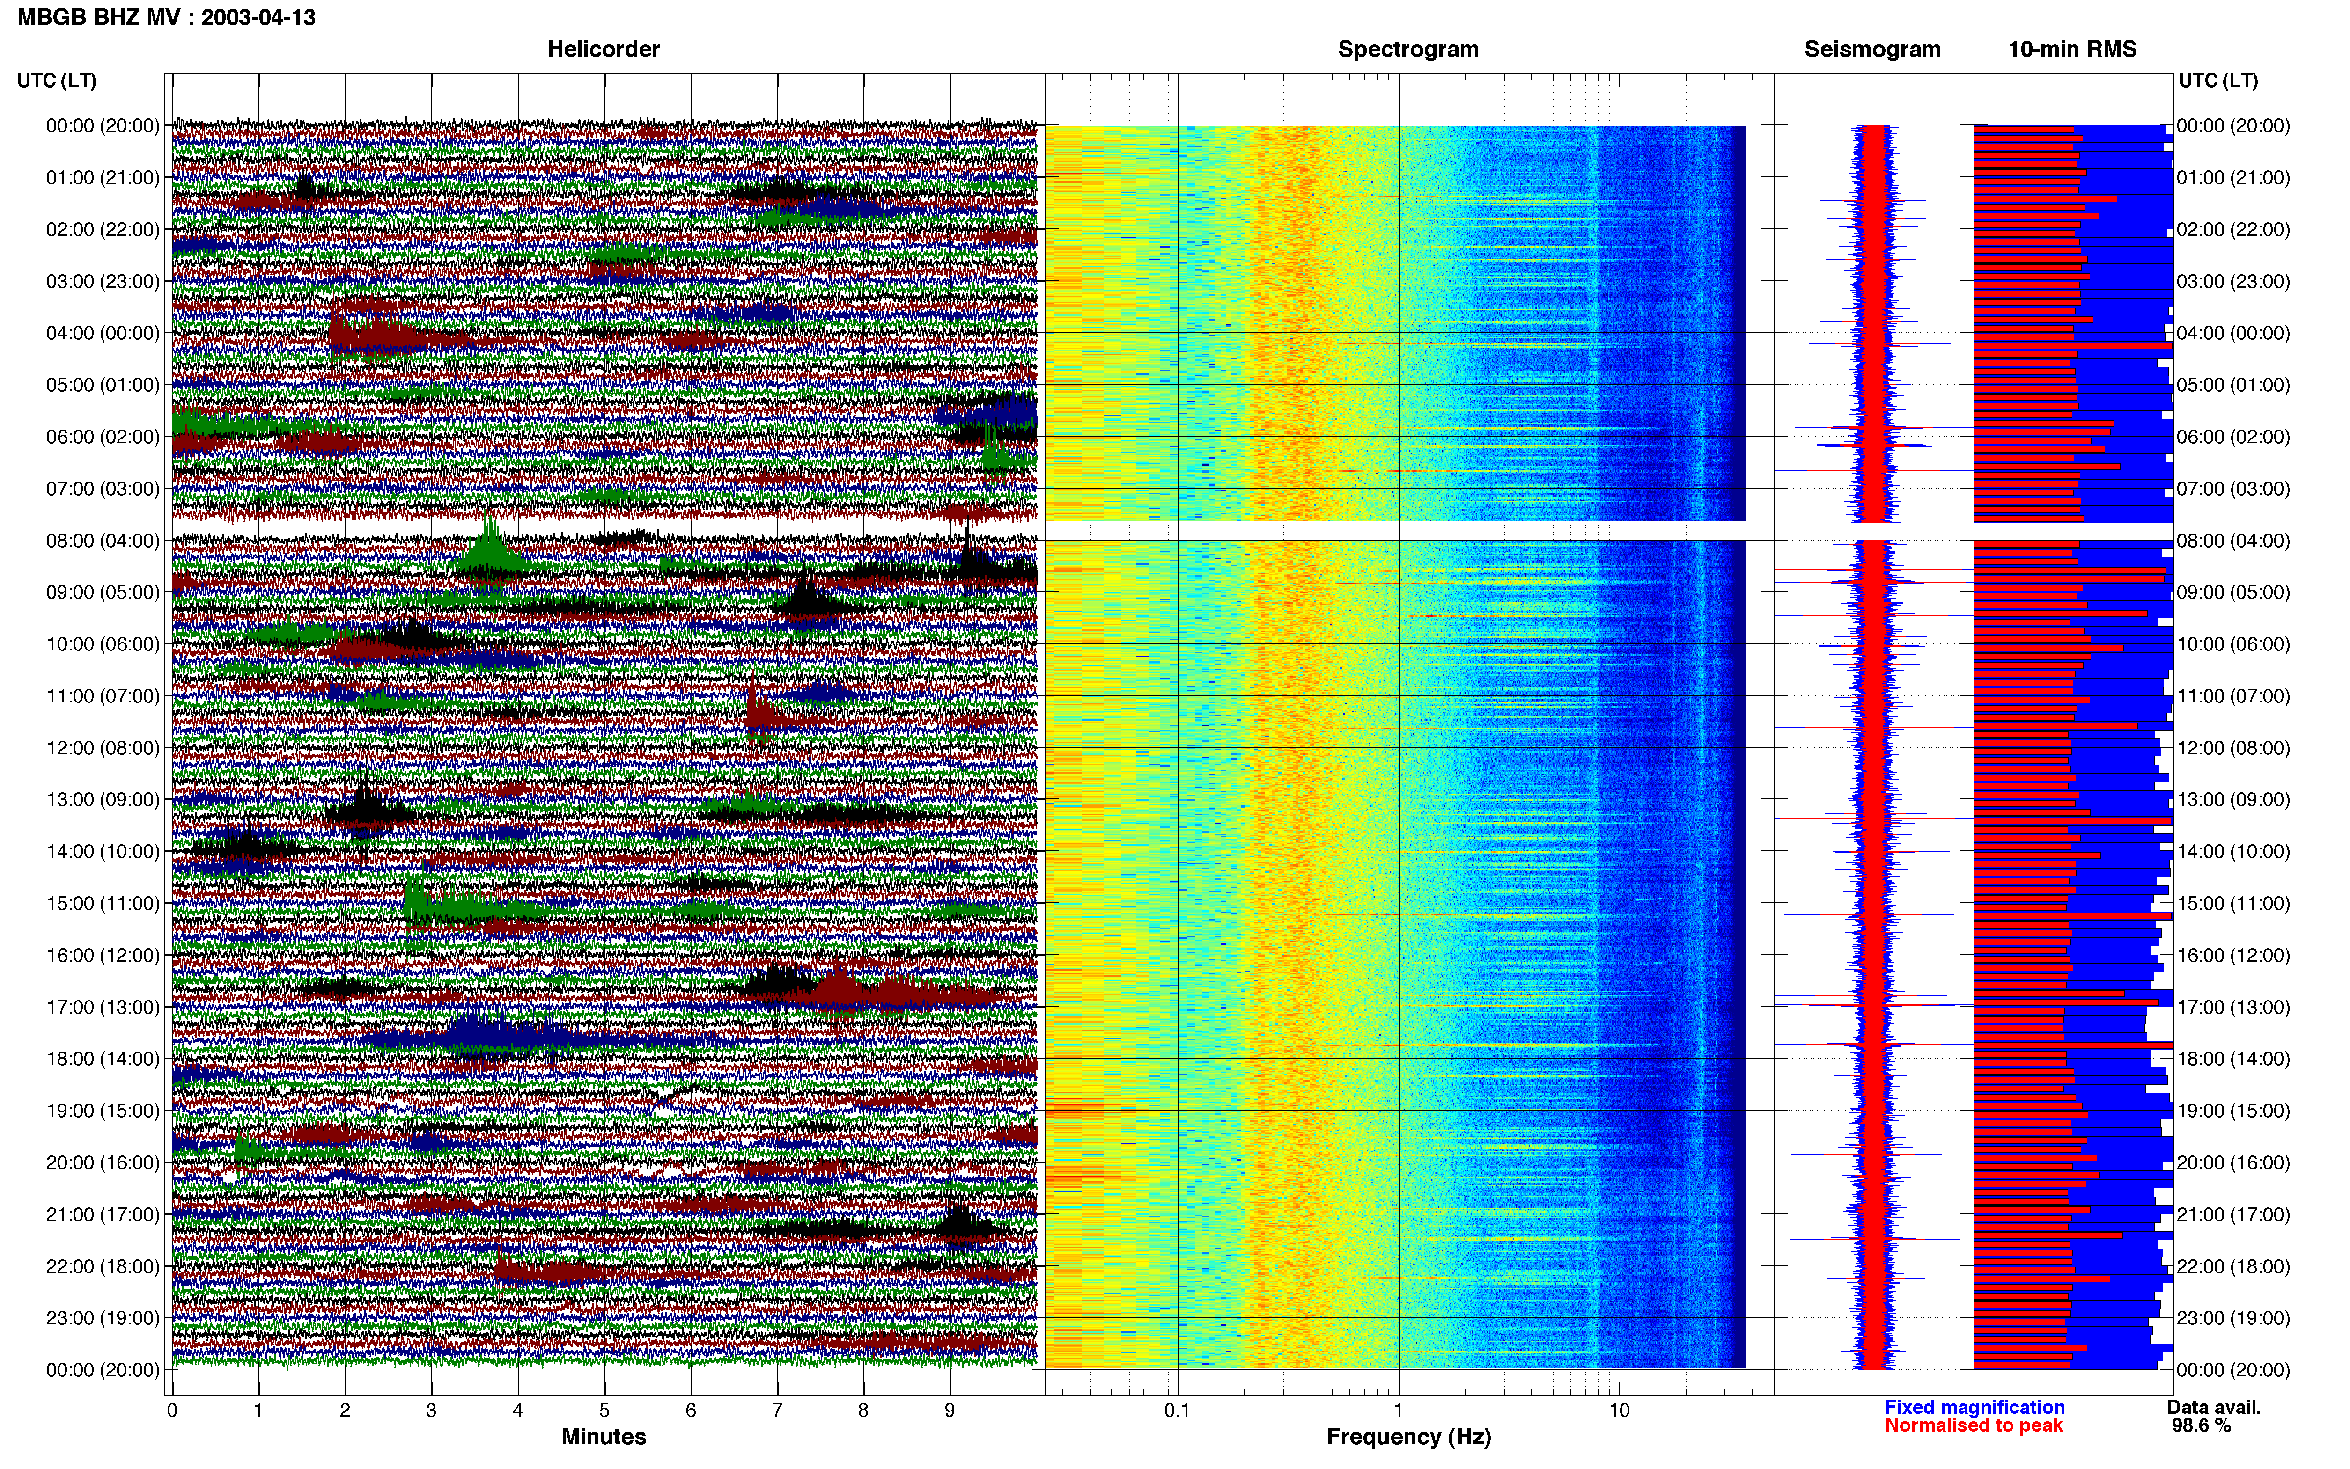Image resolution: width=2350 pixels, height=1469 pixels.
Task: Select 22:00 (18:00) label beside Helicorder
Action: 103,1267
